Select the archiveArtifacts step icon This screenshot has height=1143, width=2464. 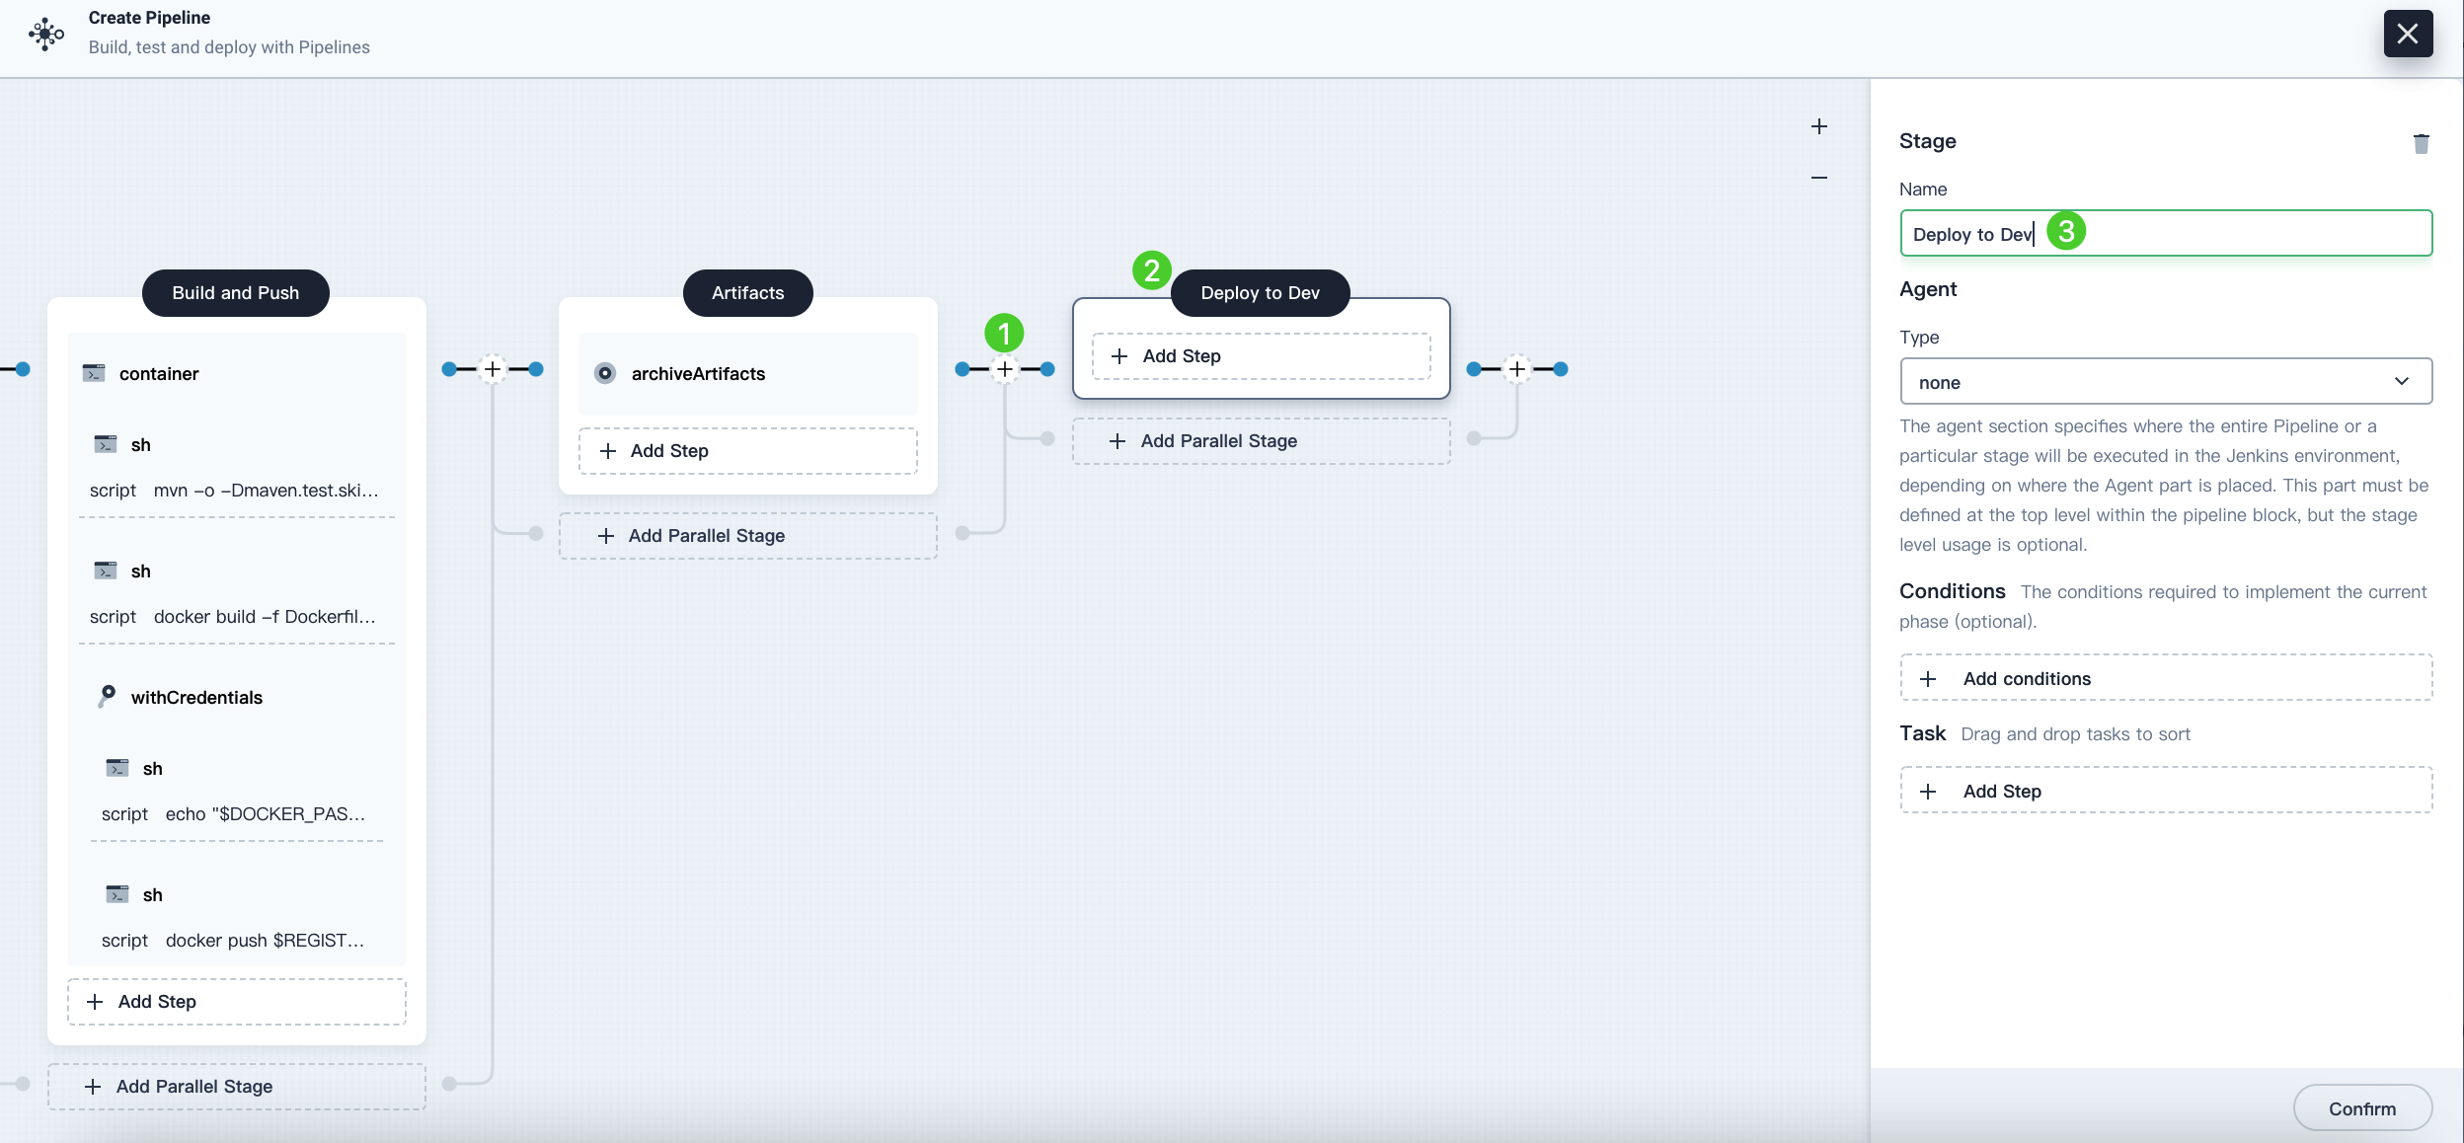pyautogui.click(x=605, y=373)
